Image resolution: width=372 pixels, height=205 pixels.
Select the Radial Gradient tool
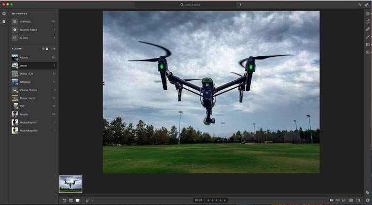(x=368, y=52)
